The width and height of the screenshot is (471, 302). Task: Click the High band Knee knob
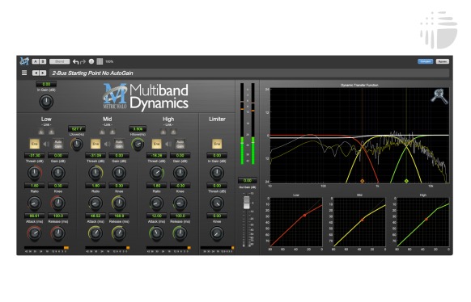pos(180,203)
